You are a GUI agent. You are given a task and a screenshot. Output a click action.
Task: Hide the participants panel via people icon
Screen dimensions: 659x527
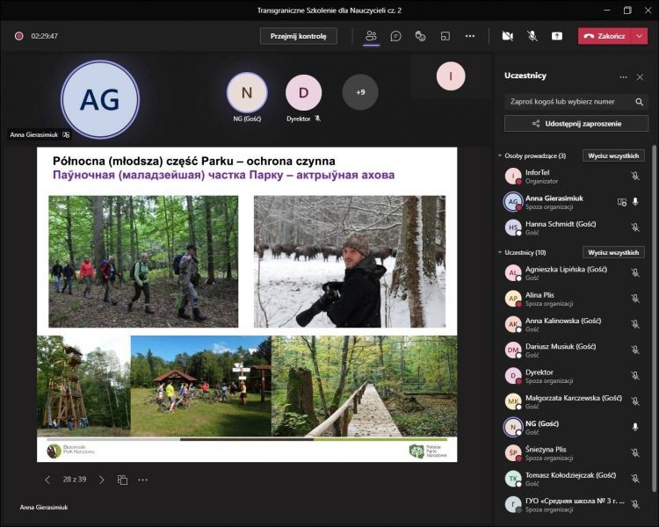(x=371, y=36)
